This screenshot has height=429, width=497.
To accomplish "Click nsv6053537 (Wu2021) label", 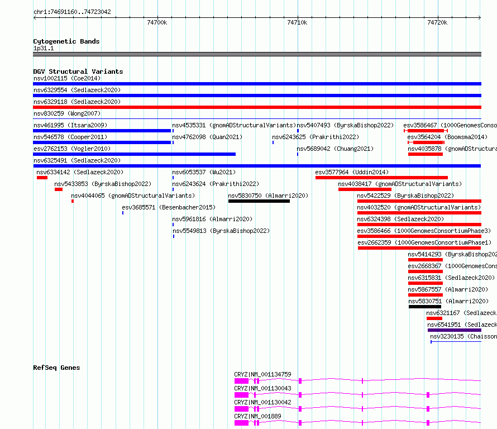I will click(x=204, y=172).
